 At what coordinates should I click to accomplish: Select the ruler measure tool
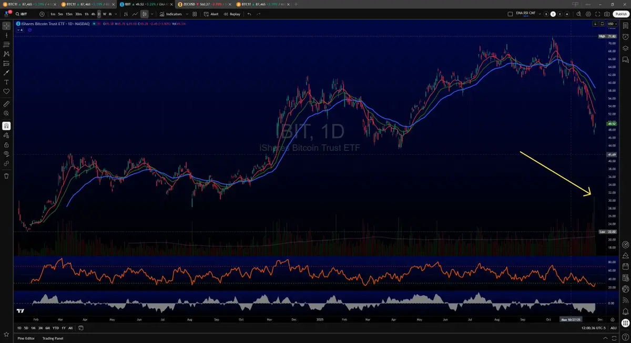(6, 103)
